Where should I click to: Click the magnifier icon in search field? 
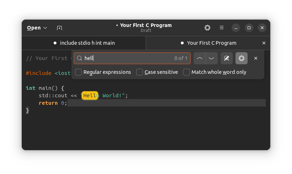(x=80, y=58)
